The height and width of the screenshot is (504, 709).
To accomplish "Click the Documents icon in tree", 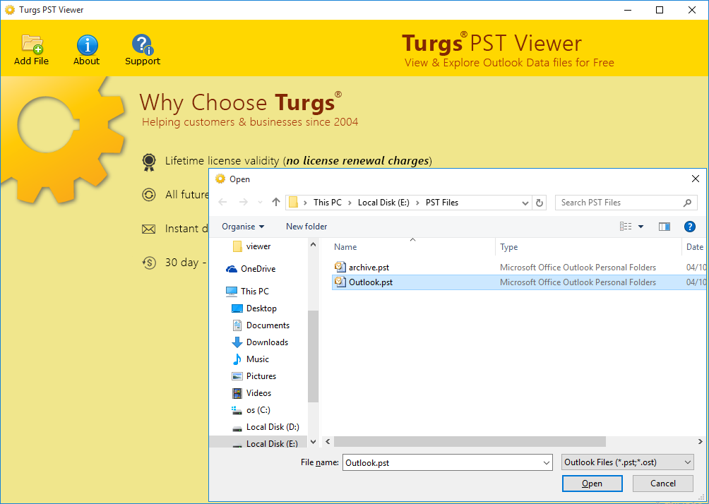I will tap(237, 325).
